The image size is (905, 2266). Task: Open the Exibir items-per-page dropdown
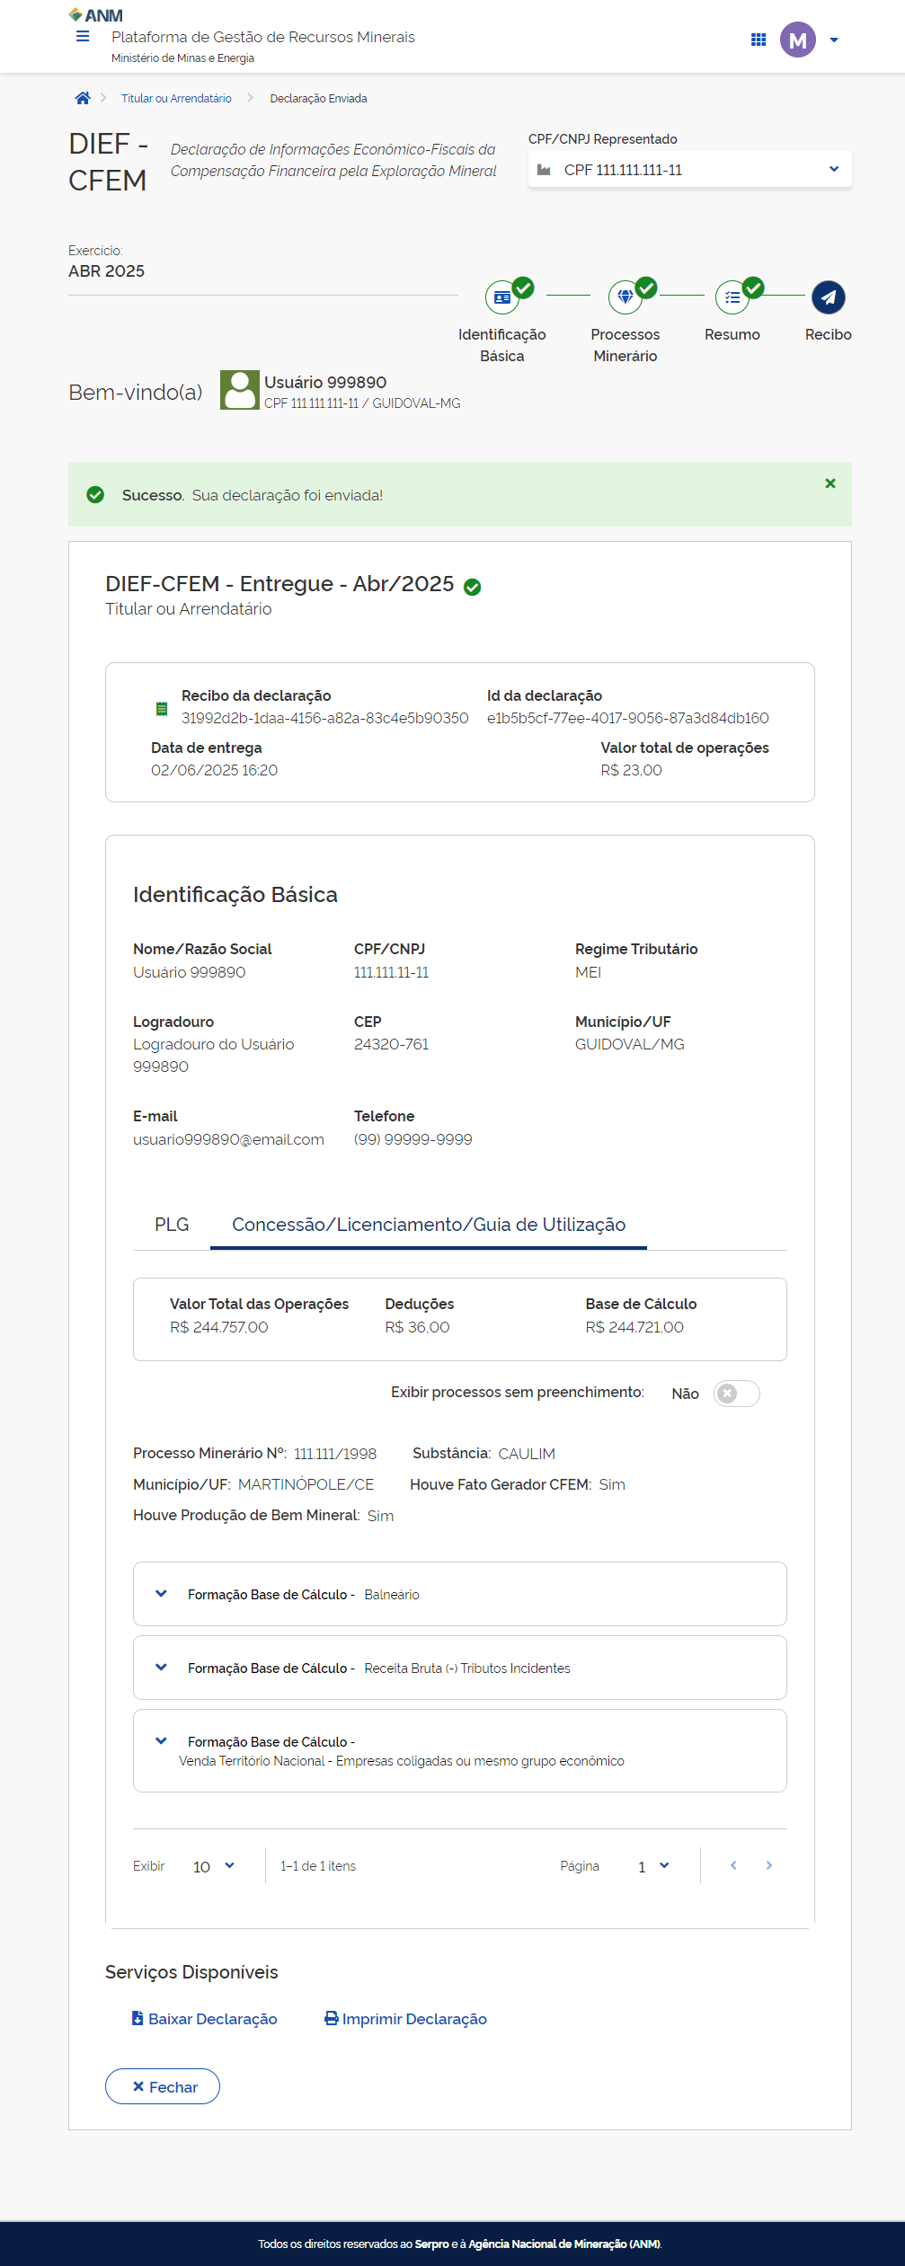[214, 1866]
